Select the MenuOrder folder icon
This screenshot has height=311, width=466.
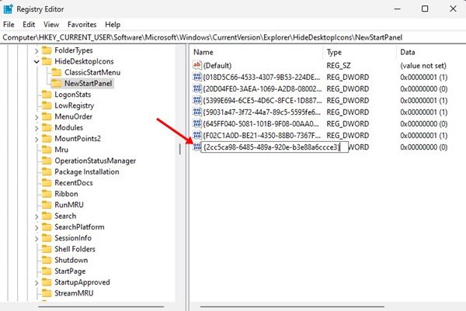pyautogui.click(x=47, y=116)
